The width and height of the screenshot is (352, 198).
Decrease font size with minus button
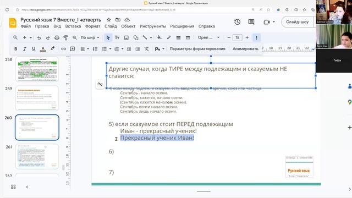229,37
